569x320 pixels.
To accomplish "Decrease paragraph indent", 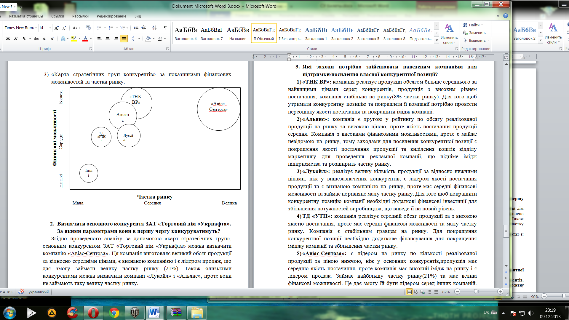I will (136, 28).
